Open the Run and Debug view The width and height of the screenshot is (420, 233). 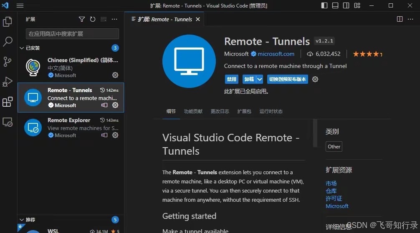[8, 82]
